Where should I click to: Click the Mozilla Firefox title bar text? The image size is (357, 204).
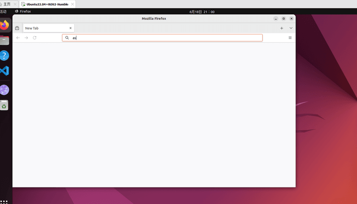click(154, 19)
